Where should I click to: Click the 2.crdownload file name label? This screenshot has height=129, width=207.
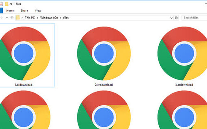[104, 85]
